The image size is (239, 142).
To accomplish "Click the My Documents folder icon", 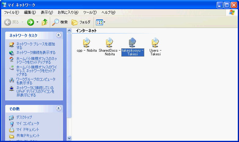I will click(x=11, y=130).
